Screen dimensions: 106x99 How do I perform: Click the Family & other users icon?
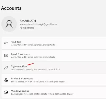[6, 80]
